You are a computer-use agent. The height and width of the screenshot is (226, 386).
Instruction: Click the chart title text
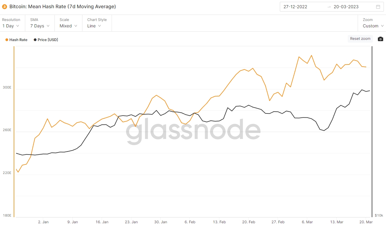(x=63, y=6)
